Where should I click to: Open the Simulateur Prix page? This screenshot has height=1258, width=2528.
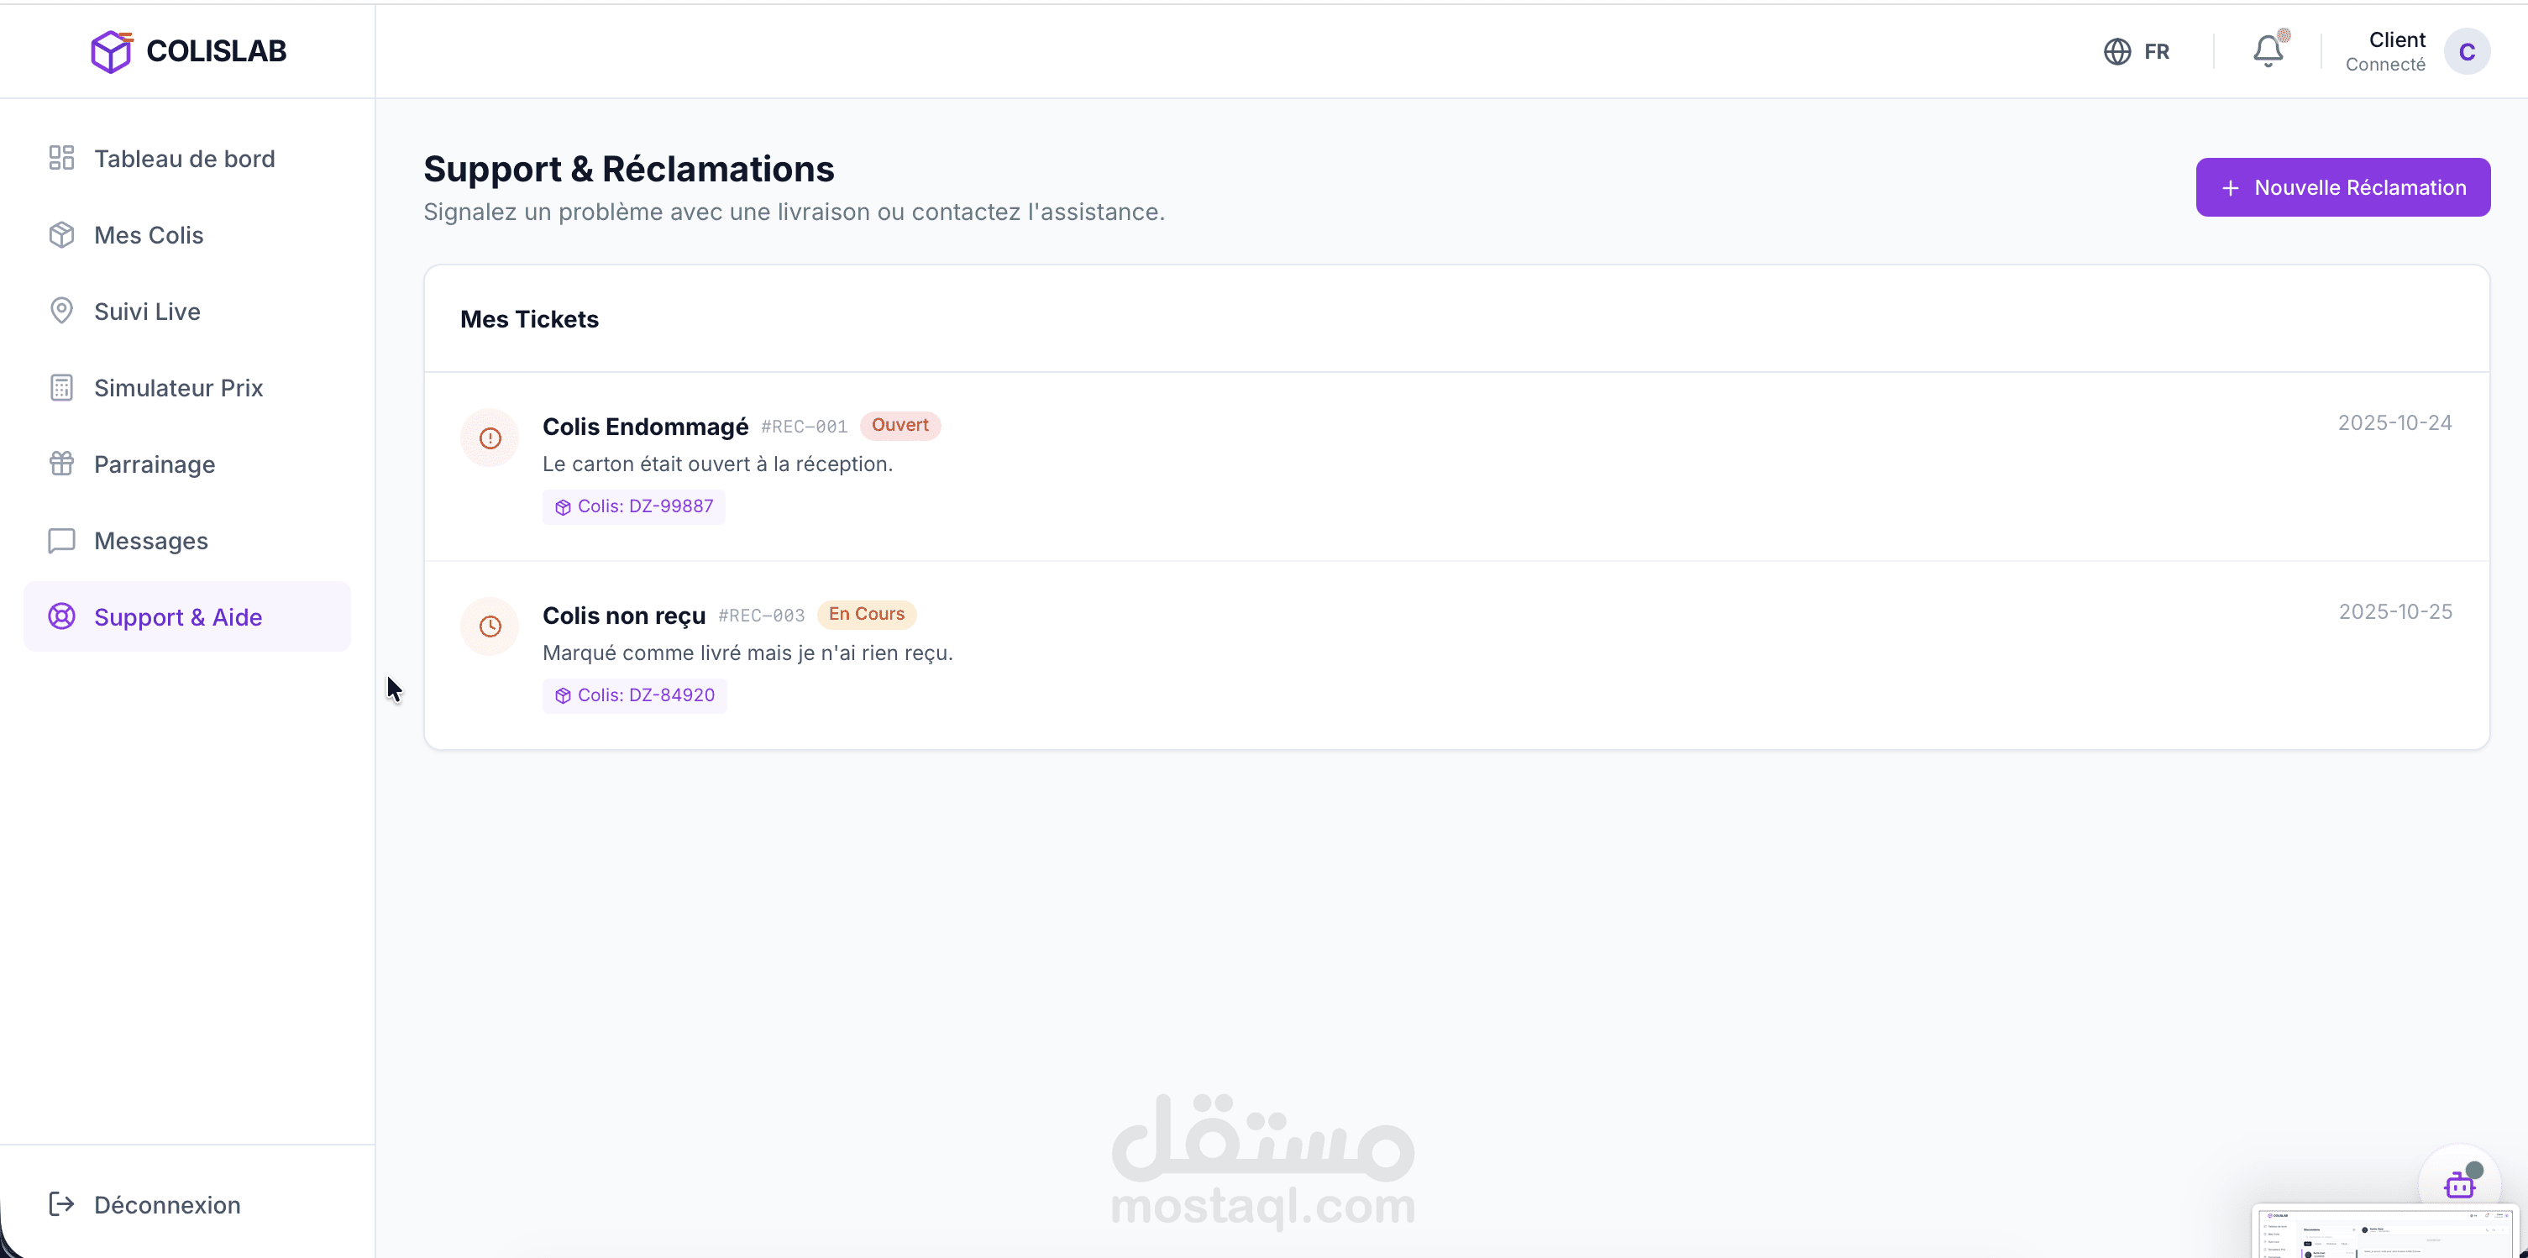[179, 389]
